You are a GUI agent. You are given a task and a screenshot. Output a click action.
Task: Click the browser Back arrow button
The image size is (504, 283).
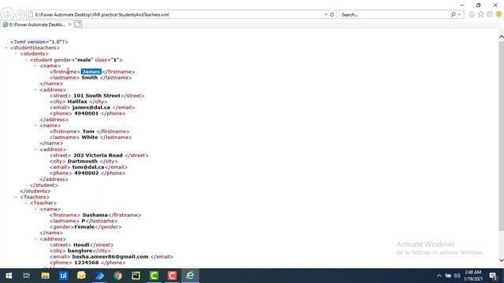click(x=7, y=14)
